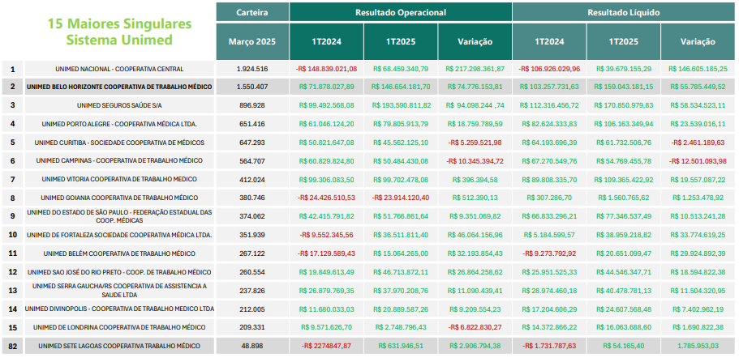Image resolution: width=739 pixels, height=362 pixels.
Task: Click value R$ 146.605.185,25
Action: pos(697,69)
